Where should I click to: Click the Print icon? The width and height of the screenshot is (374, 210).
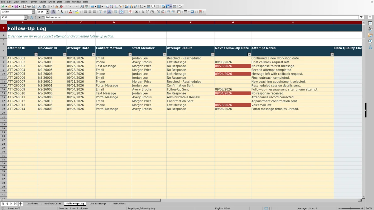coord(29,6)
